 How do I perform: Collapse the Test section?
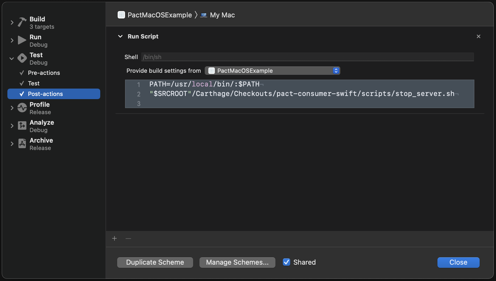point(12,58)
